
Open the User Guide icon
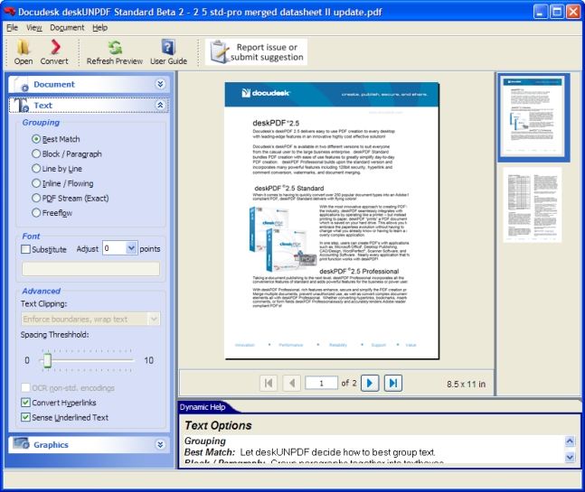168,47
